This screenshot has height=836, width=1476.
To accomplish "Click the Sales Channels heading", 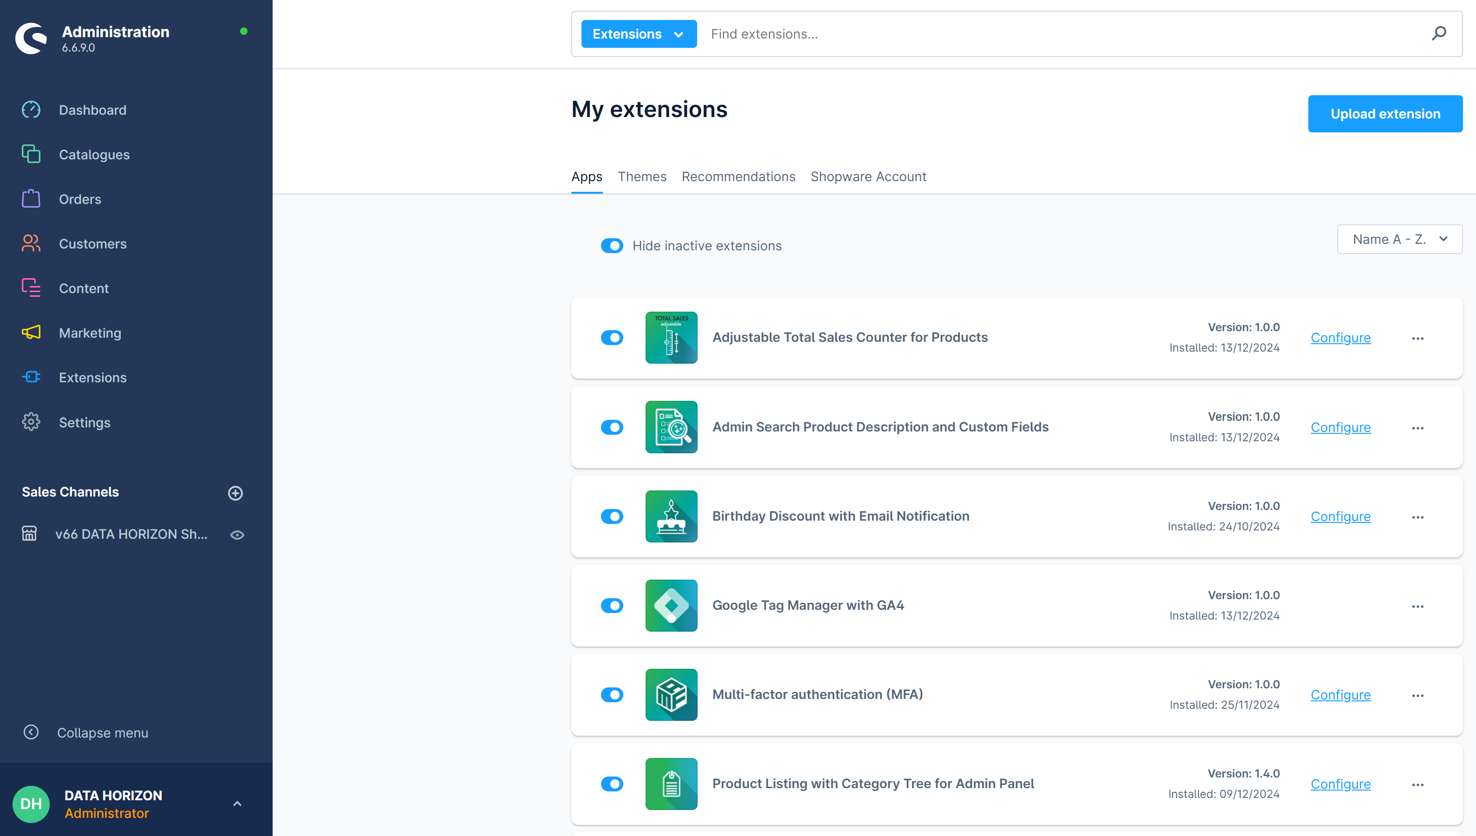I will point(70,492).
